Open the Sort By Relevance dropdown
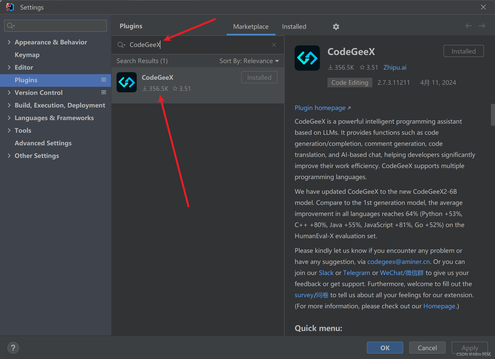The image size is (495, 359). click(x=249, y=61)
